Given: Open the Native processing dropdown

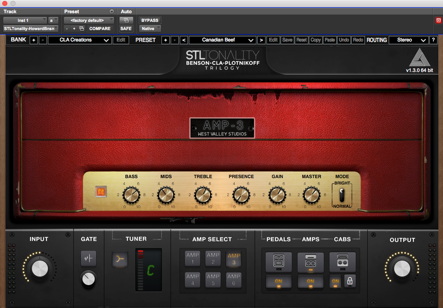Looking at the screenshot, I should 150,29.
